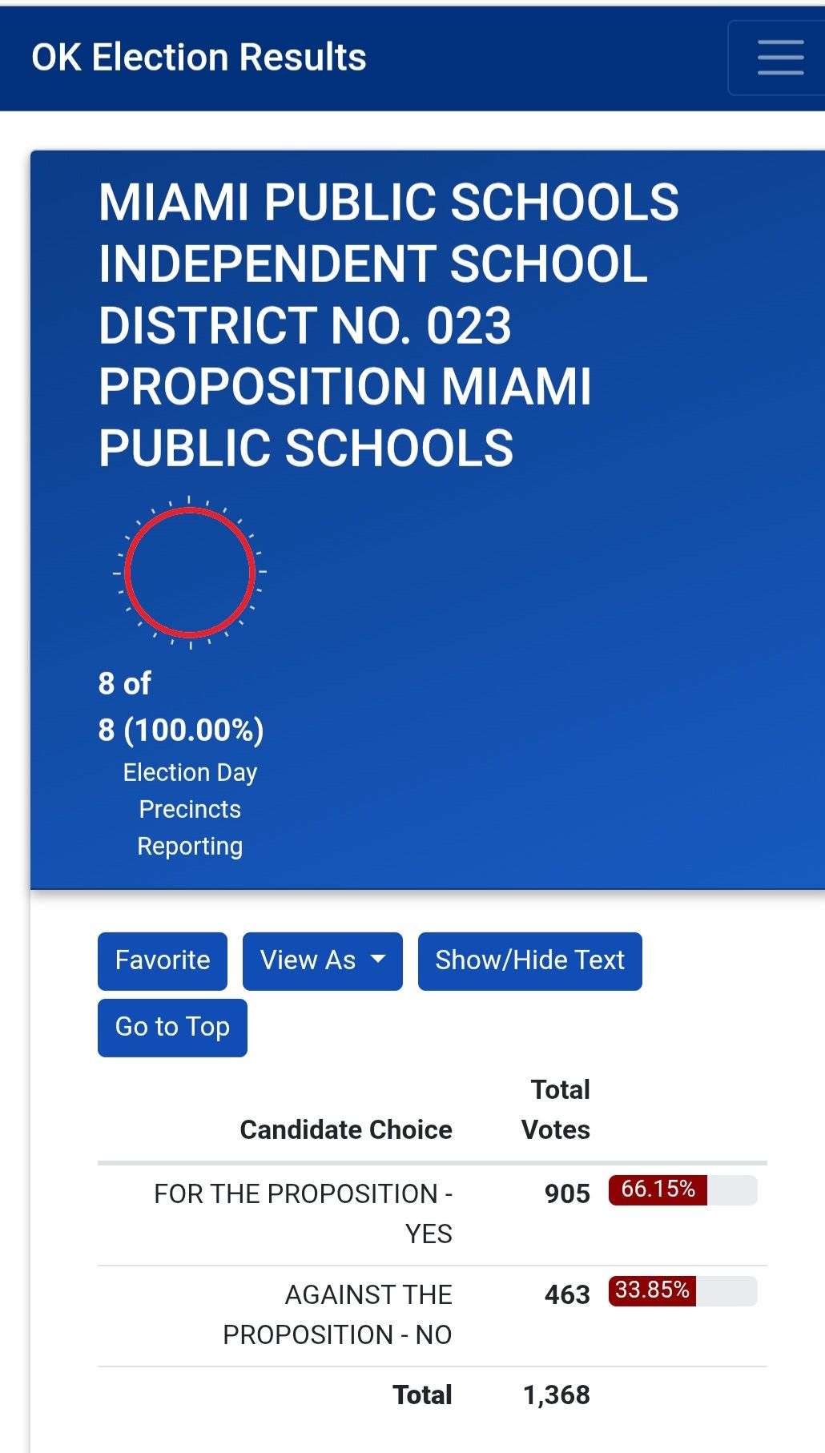This screenshot has width=825, height=1453.
Task: Expand the View As dropdown
Action: tap(323, 960)
